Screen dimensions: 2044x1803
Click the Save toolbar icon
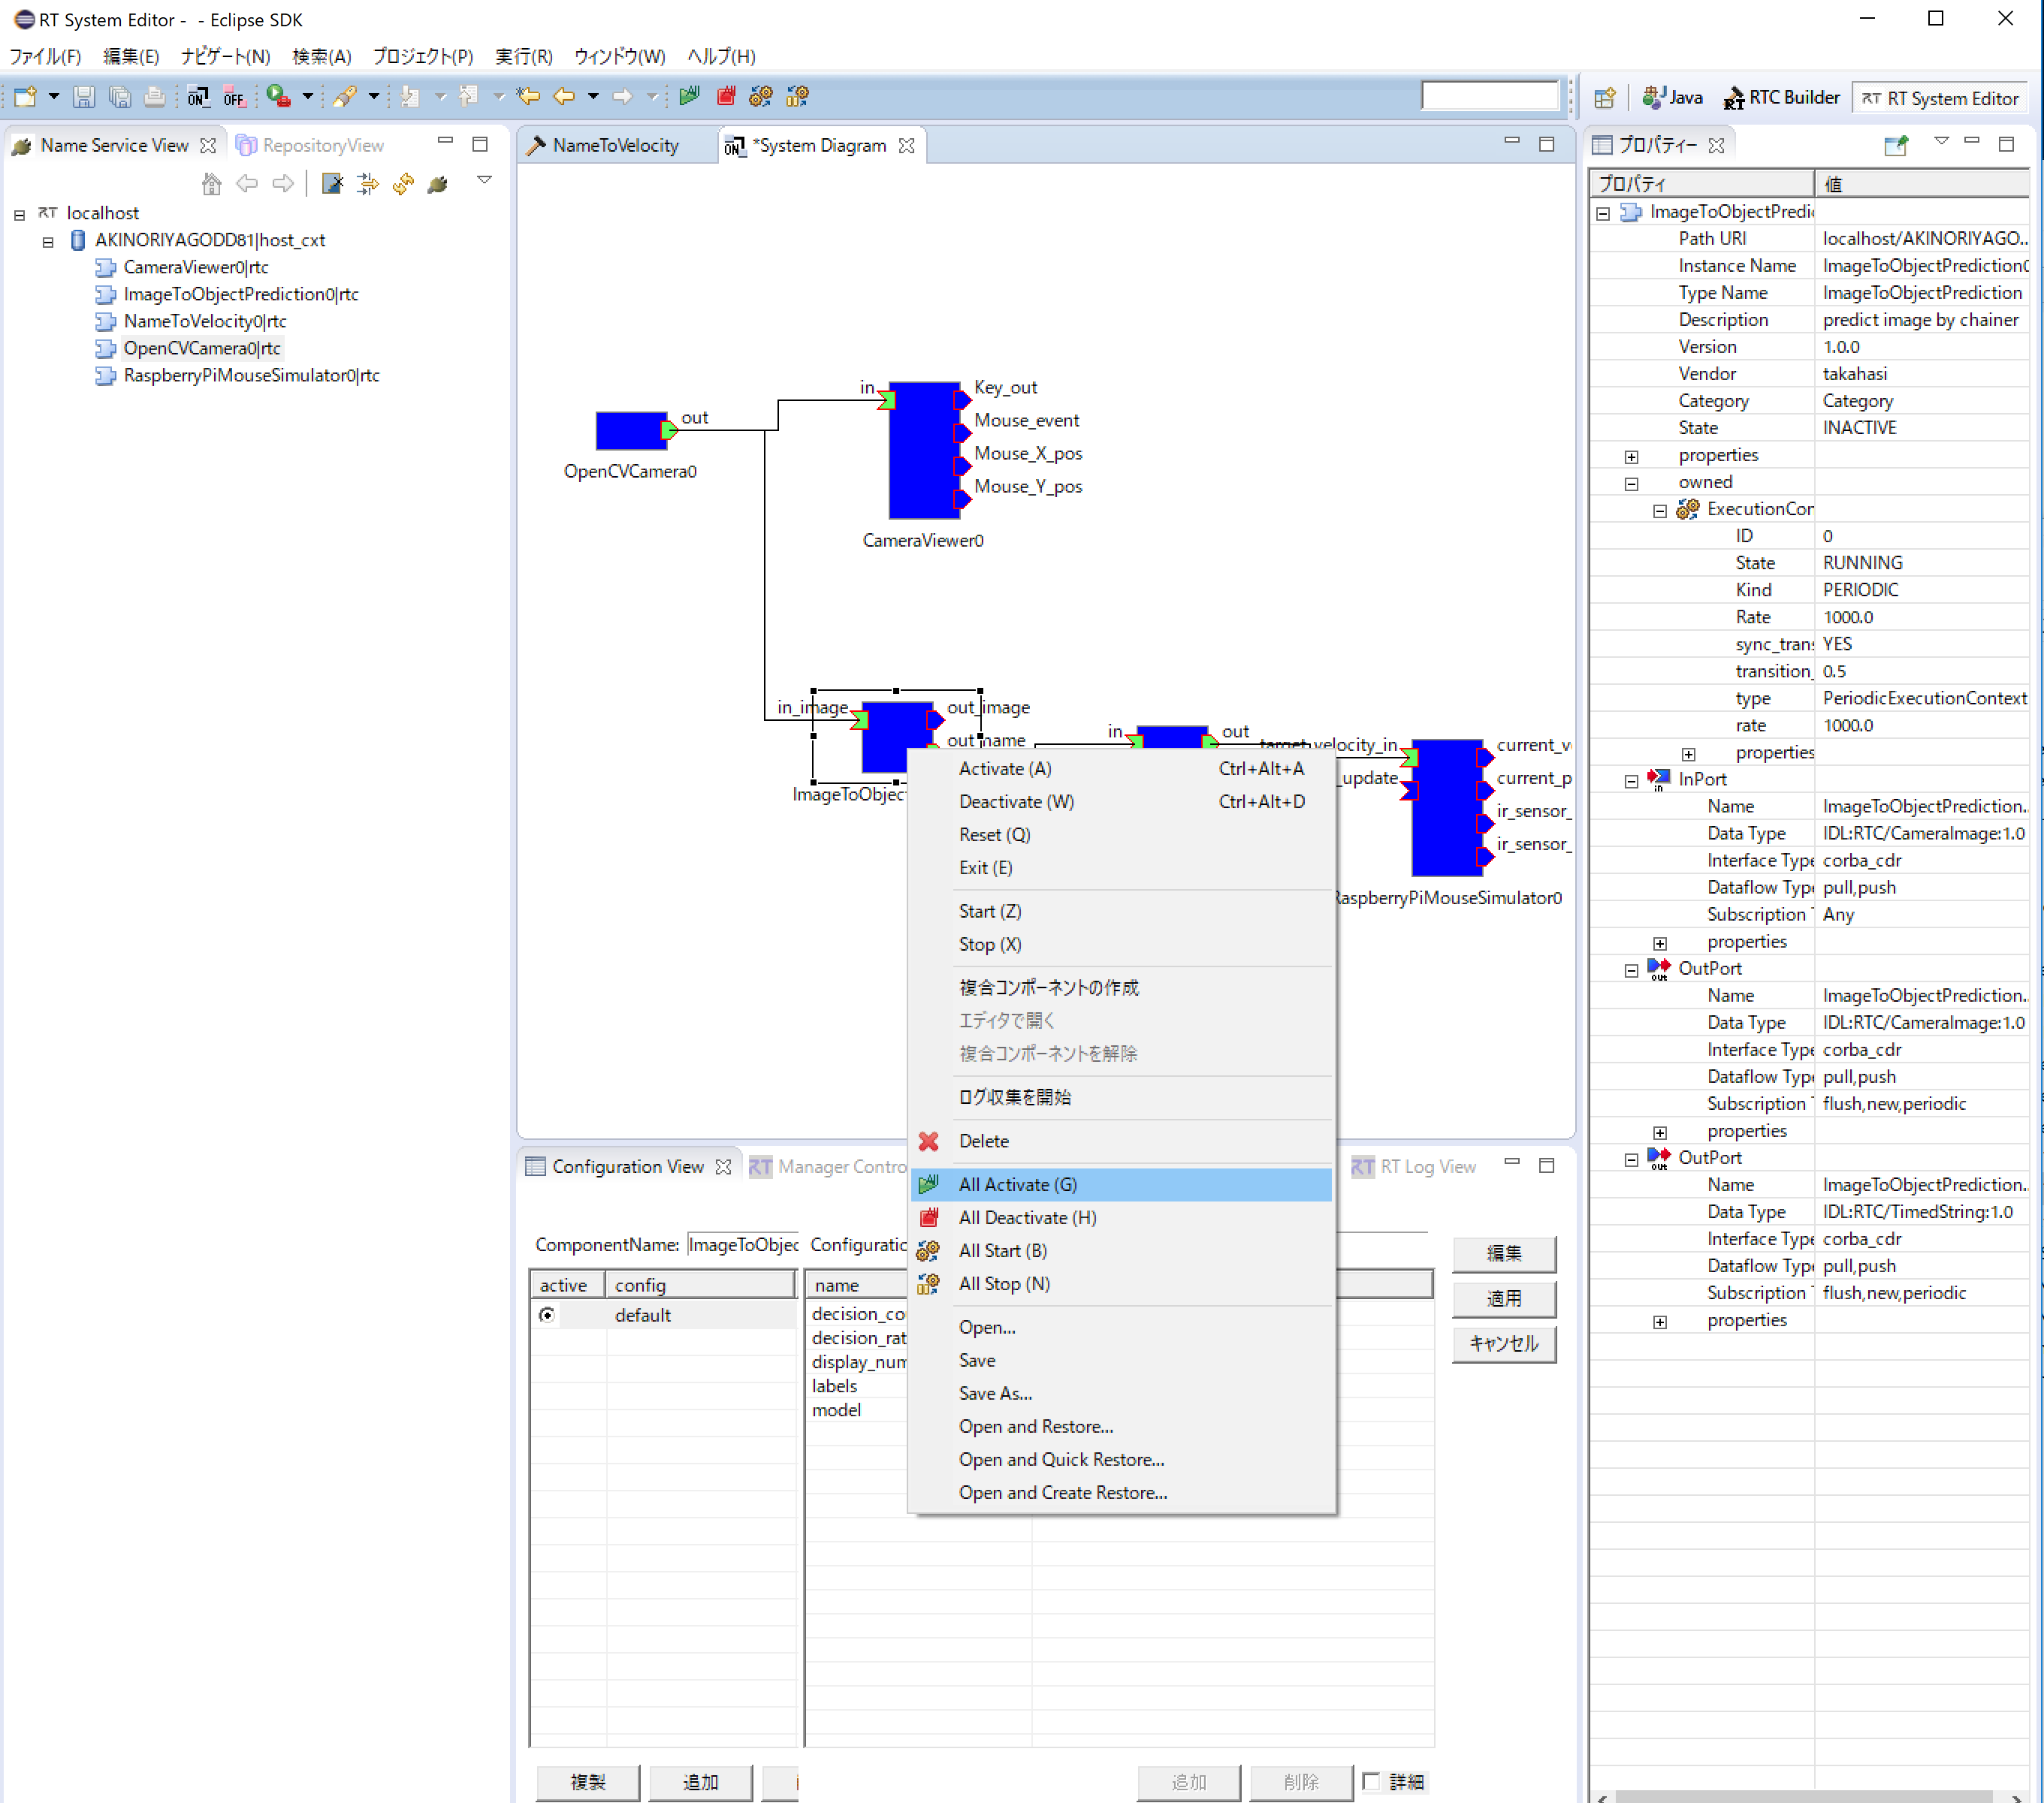point(84,96)
